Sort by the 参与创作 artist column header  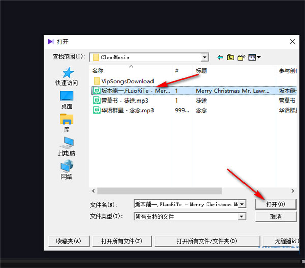286,71
